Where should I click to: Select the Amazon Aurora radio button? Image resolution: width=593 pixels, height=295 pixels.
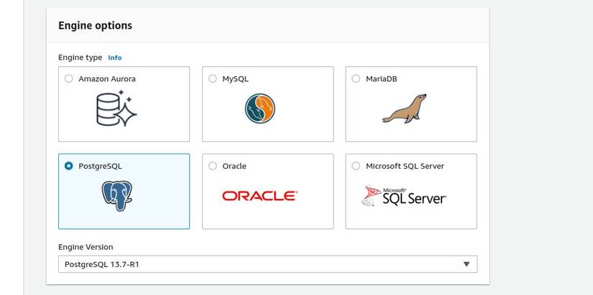tap(69, 79)
